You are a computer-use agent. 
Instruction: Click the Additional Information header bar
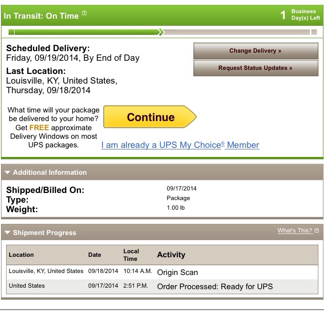162,172
